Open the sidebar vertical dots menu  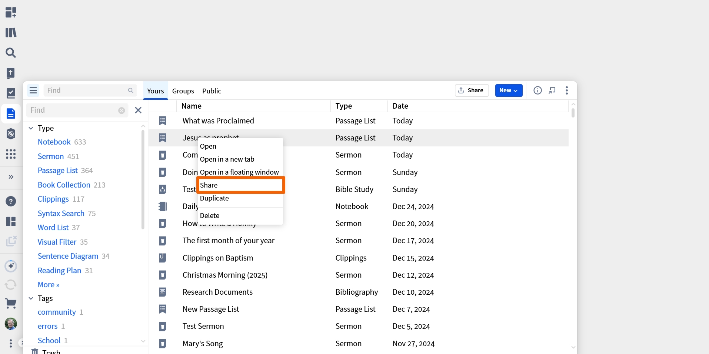click(11, 343)
